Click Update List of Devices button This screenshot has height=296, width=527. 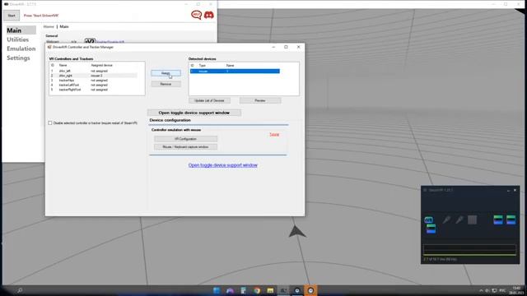(x=209, y=100)
